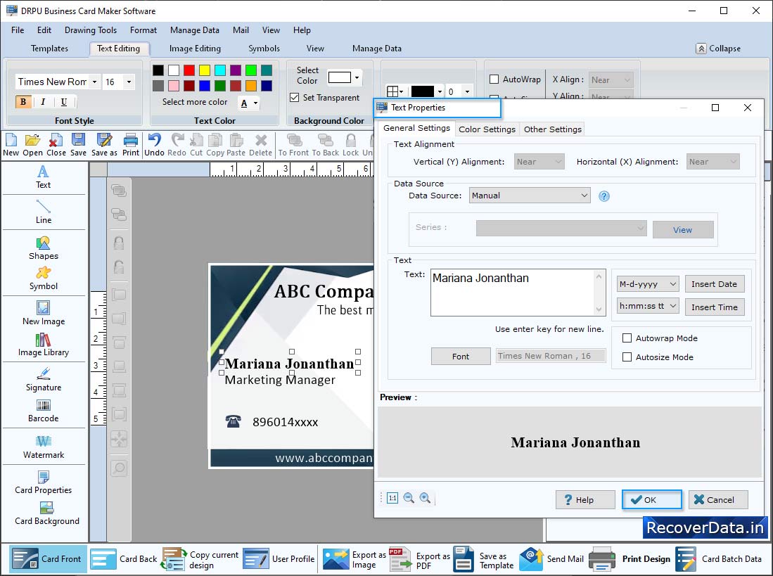Save the current card design
The image size is (773, 576).
pos(78,145)
